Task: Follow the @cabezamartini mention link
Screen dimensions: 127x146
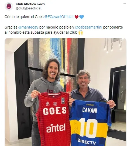Action: (x=88, y=27)
